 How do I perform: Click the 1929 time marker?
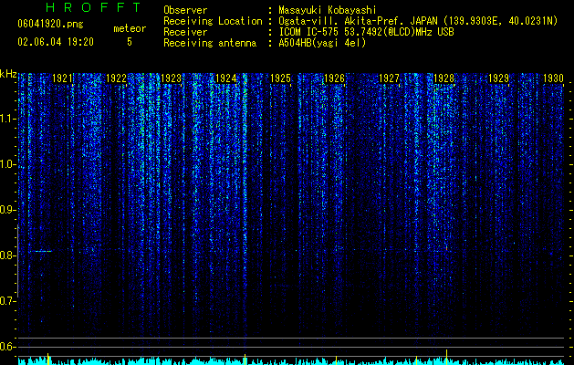498,78
